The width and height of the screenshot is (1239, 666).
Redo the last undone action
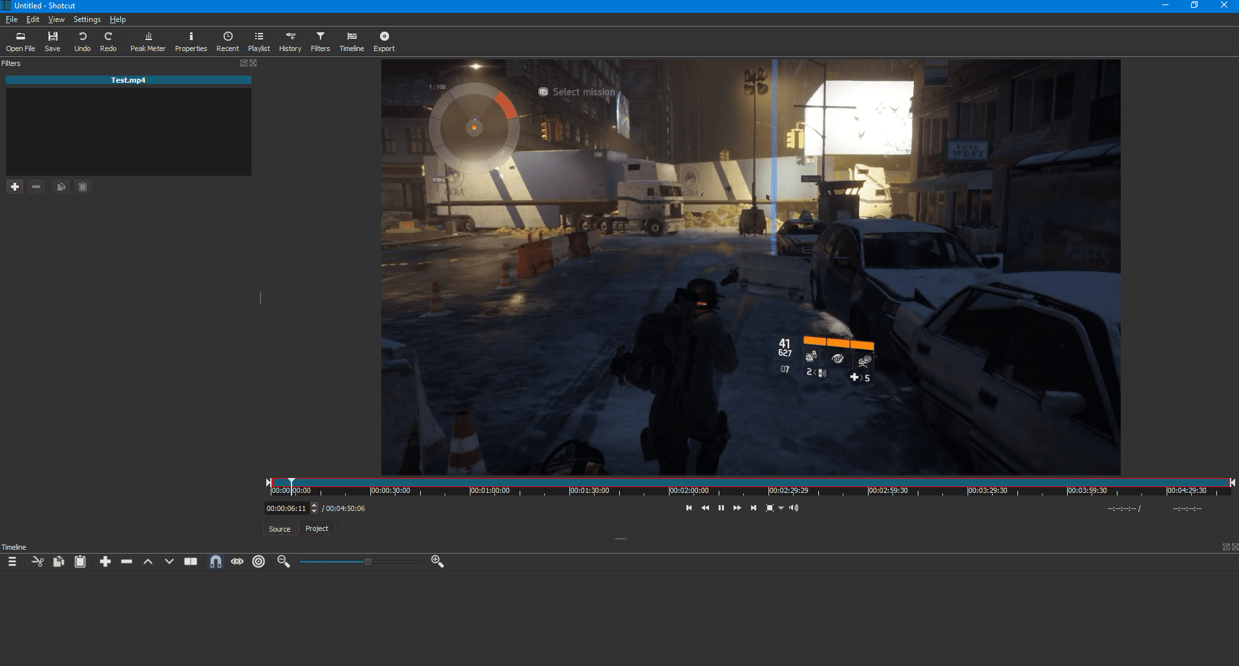click(x=108, y=41)
